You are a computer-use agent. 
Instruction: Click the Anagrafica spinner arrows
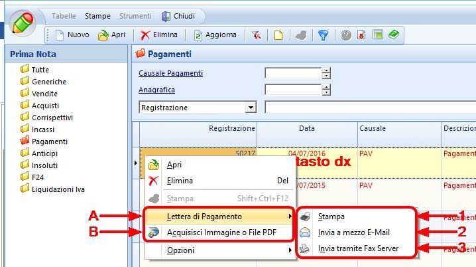point(326,90)
